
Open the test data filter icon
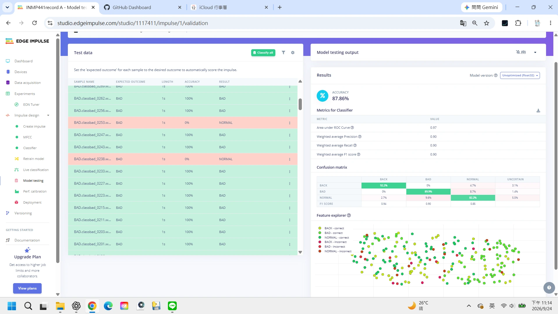(x=283, y=52)
